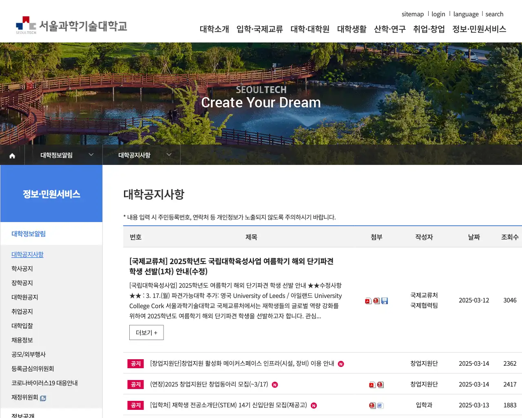The image size is (522, 418).
Task: Go to home via breadcrumb house icon
Action: (12, 156)
